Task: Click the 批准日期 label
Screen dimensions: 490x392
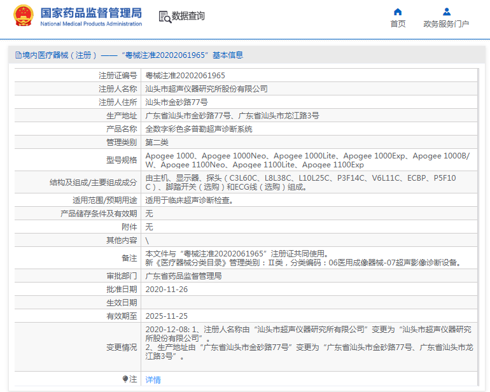Action: (122, 290)
